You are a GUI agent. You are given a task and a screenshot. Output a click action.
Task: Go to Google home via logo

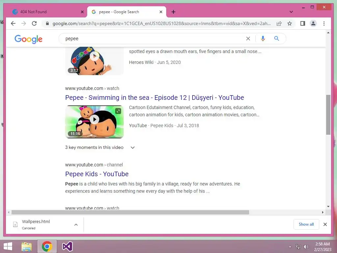click(28, 39)
